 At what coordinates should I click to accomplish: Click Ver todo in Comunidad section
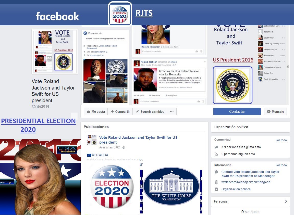[281, 140]
